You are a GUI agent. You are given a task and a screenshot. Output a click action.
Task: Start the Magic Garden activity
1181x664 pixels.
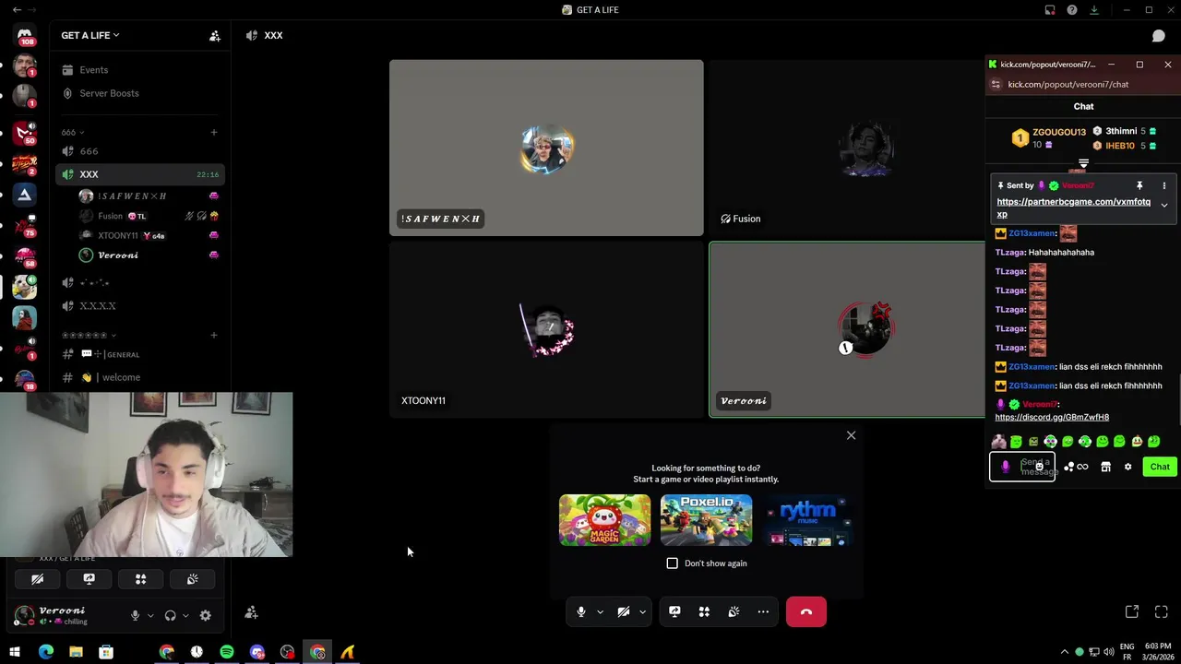[x=604, y=520]
